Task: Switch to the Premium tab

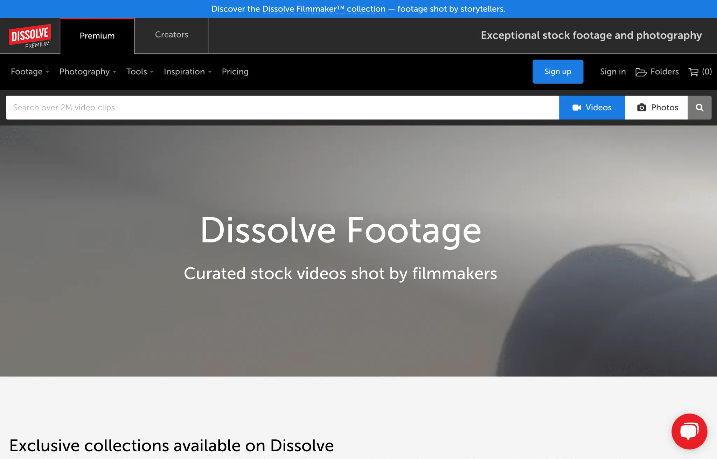Action: point(97,36)
